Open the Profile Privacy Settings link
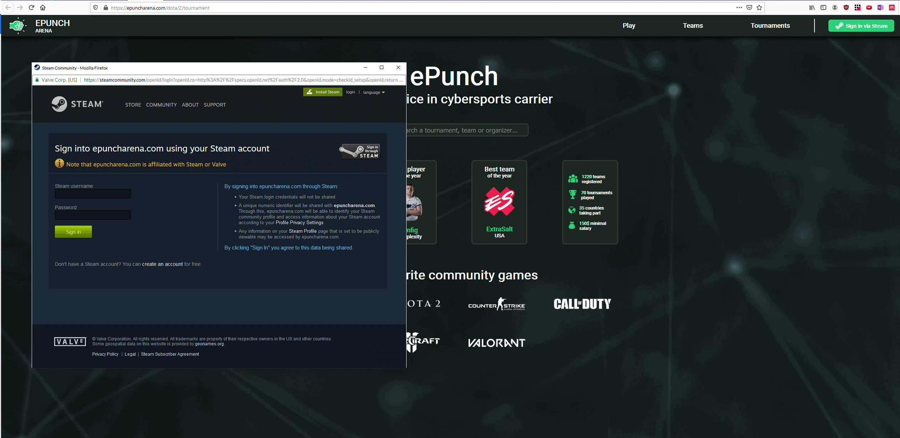Viewport: 900px width, 438px height. click(x=300, y=223)
